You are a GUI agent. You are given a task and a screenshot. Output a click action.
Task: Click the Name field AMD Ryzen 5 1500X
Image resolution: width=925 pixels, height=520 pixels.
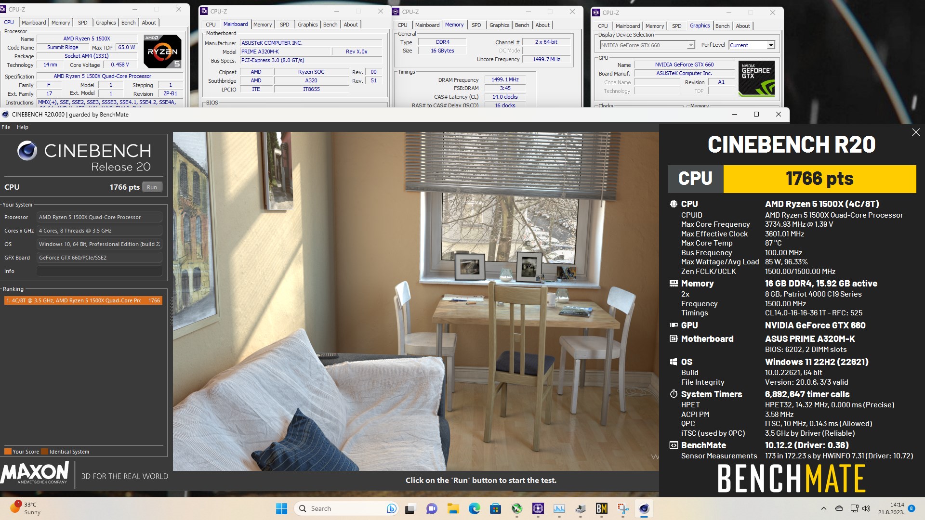87,39
